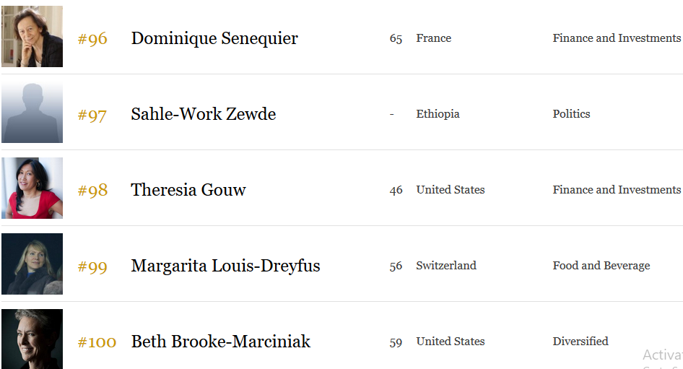This screenshot has width=683, height=369.
Task: Open Dominique Senequier's profile photo
Action: 32,37
